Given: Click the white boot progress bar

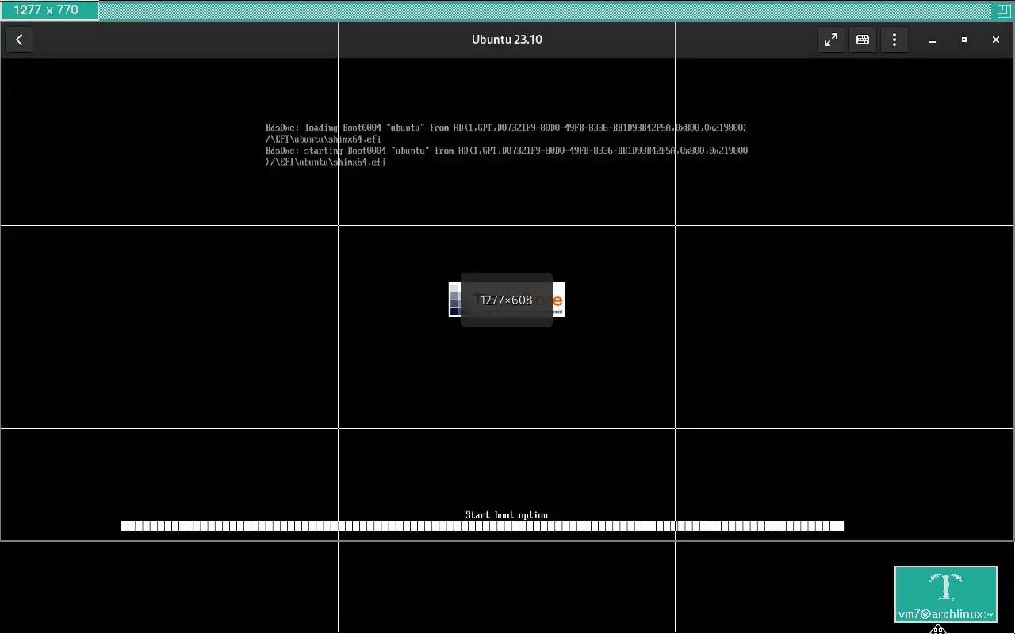Looking at the screenshot, I should click(x=482, y=526).
